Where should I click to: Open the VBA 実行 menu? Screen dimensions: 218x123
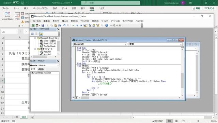pos(95,21)
